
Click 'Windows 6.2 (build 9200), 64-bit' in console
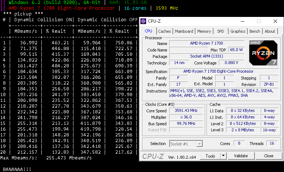coord(54,3)
